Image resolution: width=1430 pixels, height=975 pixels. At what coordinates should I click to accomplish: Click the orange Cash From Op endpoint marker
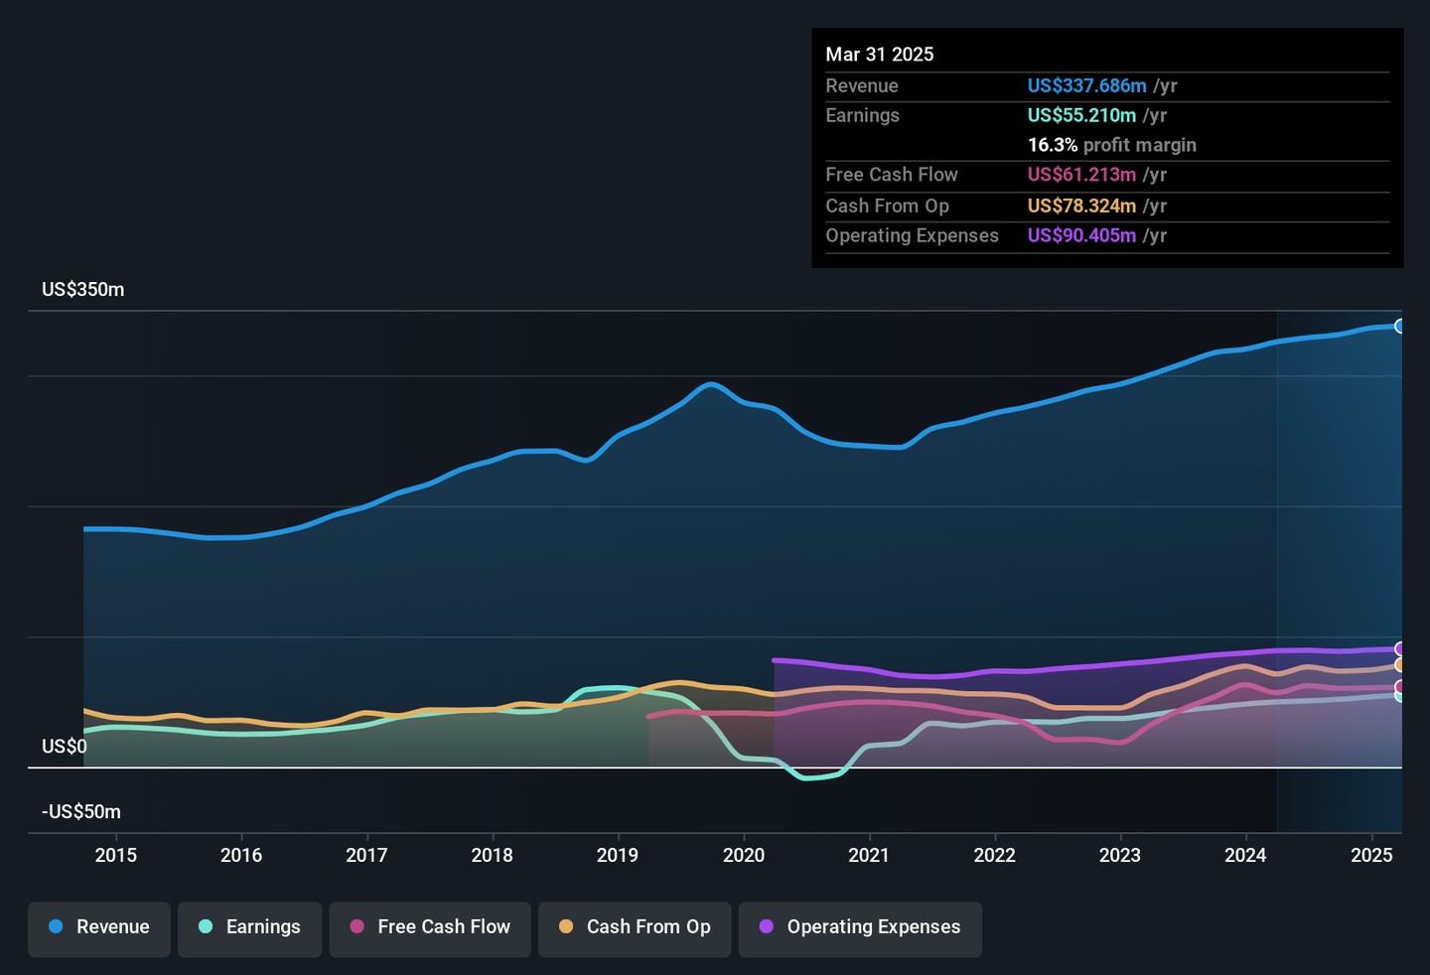pyautogui.click(x=1399, y=665)
